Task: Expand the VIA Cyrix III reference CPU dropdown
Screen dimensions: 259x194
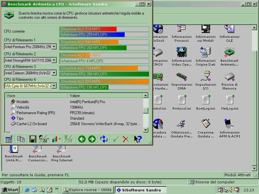Action: [54, 86]
